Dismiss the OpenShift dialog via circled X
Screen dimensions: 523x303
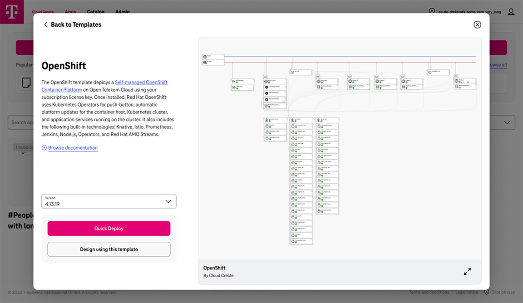pyautogui.click(x=477, y=24)
